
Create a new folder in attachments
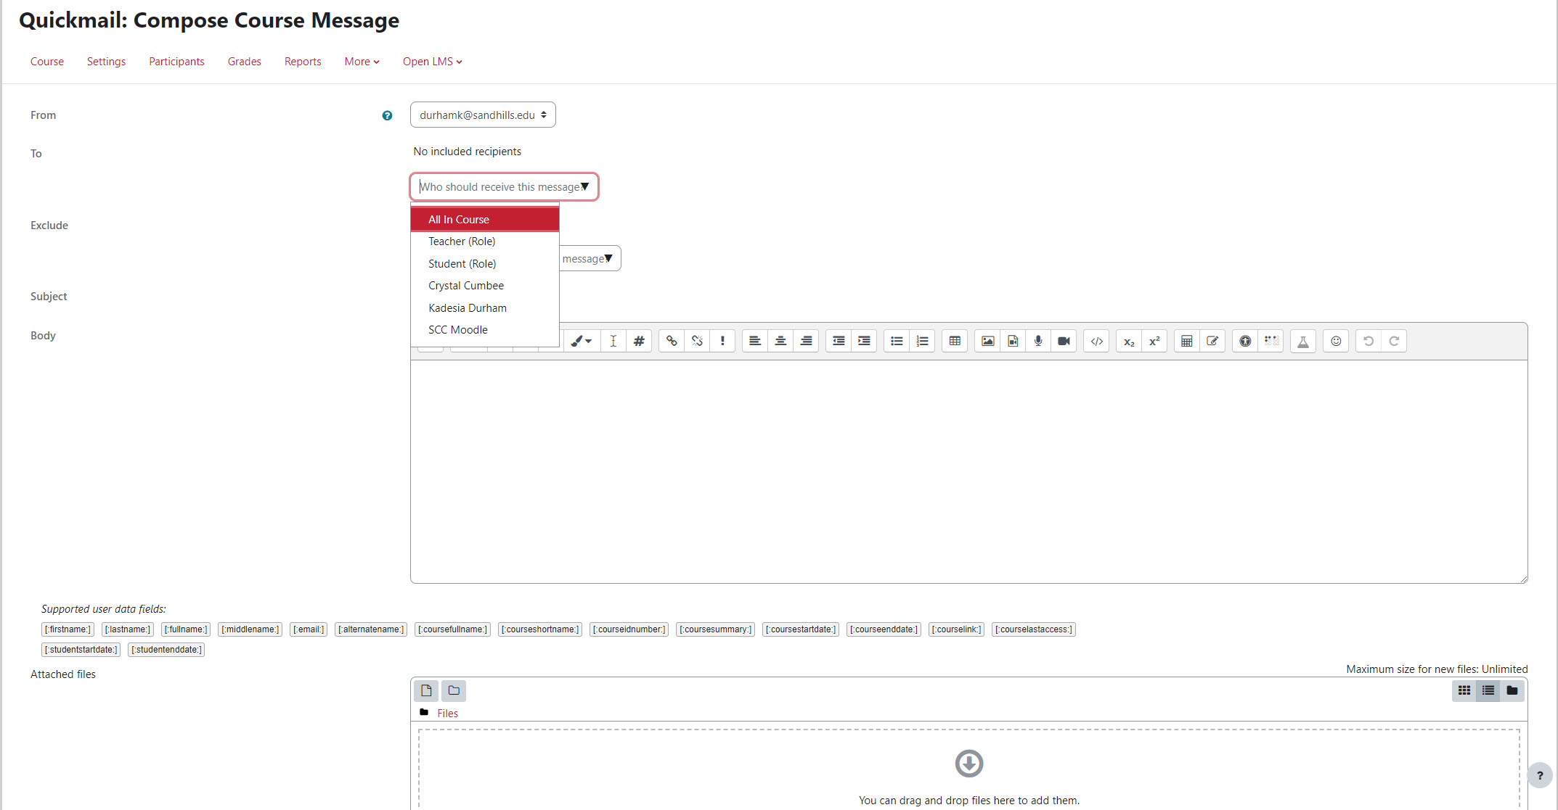click(454, 690)
